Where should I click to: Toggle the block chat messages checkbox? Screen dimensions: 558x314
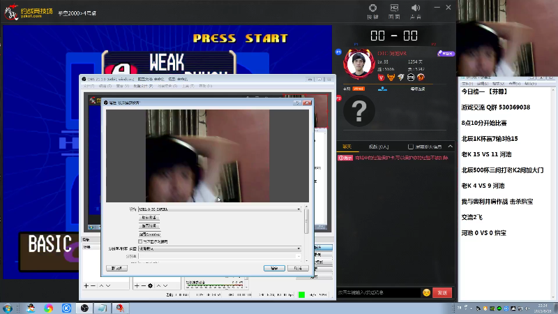[x=411, y=147]
